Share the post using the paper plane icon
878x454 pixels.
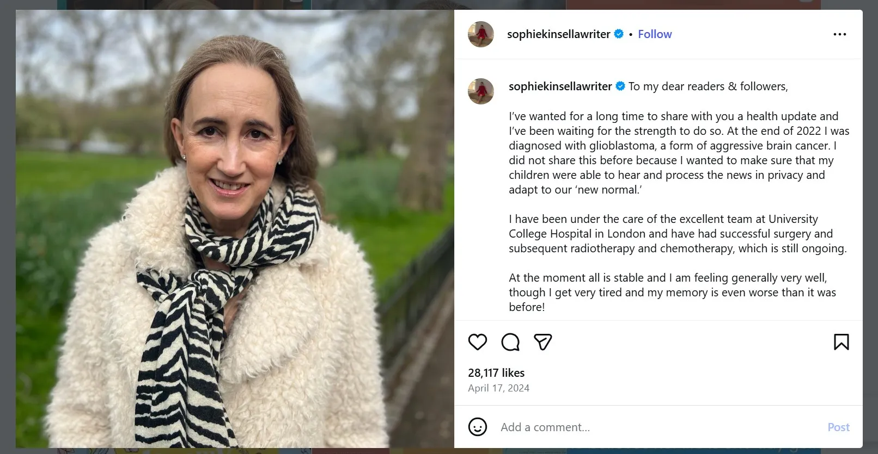[542, 342]
